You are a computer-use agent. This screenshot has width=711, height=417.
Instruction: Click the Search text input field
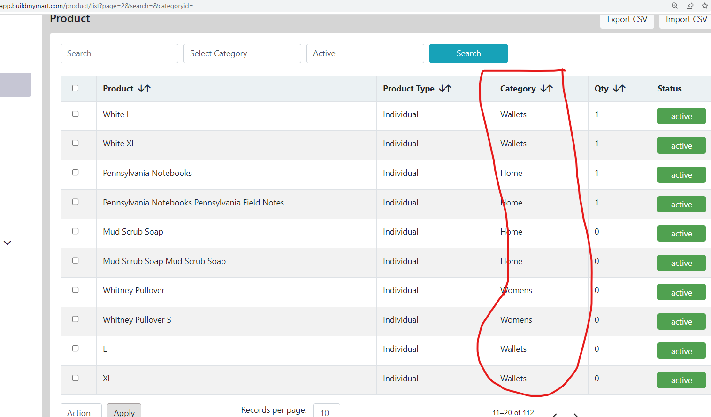click(119, 53)
